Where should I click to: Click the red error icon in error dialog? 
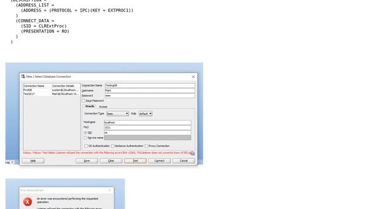point(27,201)
